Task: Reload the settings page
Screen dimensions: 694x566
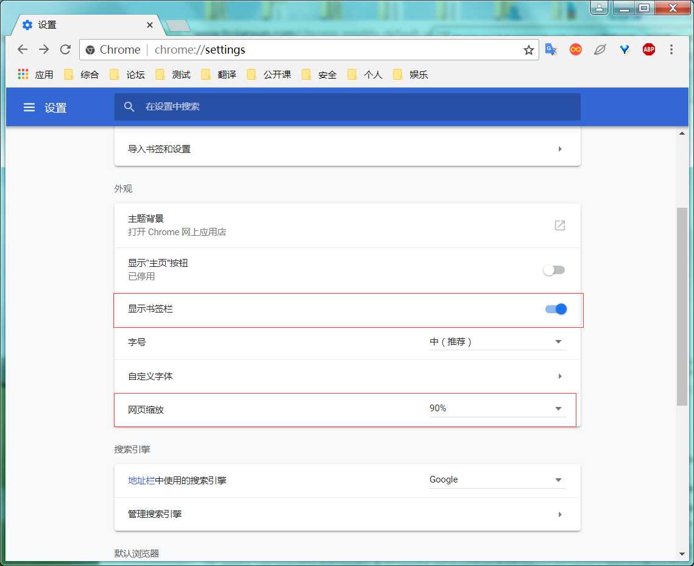Action: tap(66, 49)
